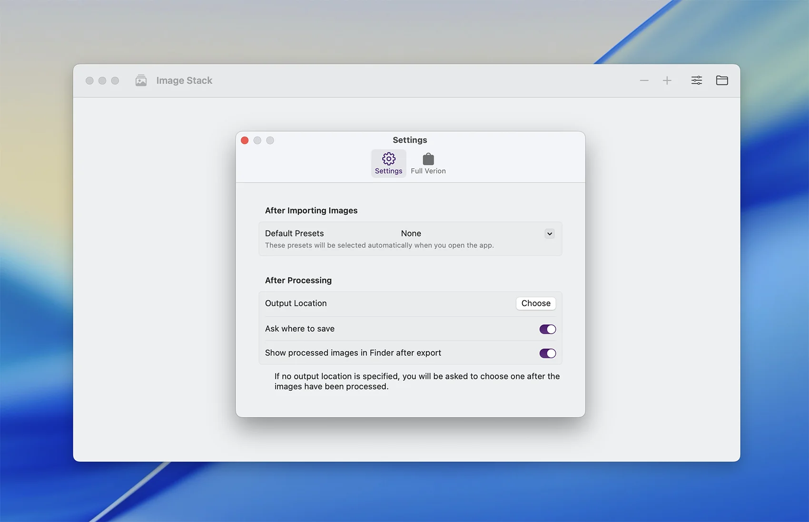Click the Image Stack window close button
Image resolution: width=809 pixels, height=522 pixels.
[x=89, y=81]
